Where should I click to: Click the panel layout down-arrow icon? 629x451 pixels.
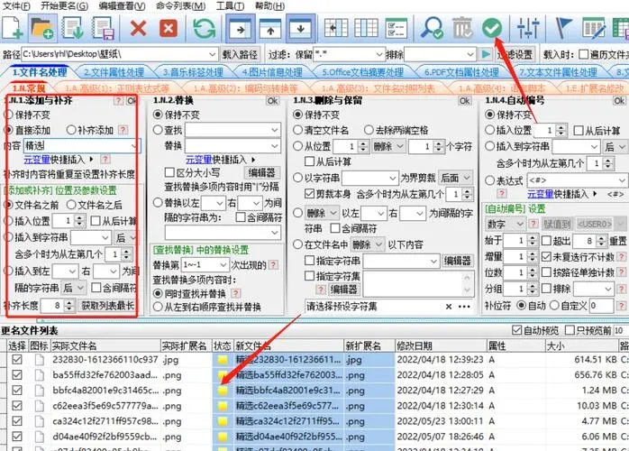(x=300, y=29)
